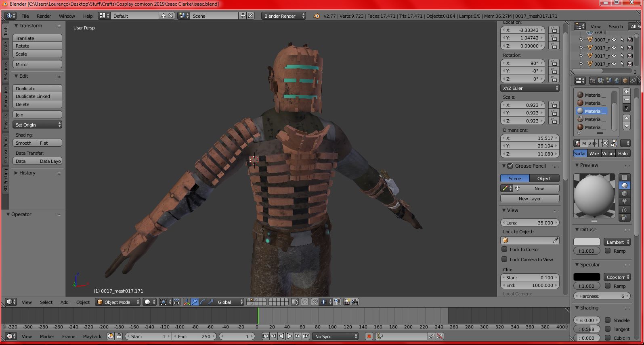Lock Rotation X transform

554,63
